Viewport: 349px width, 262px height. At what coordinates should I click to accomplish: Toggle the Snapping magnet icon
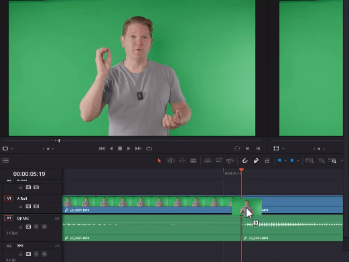(x=245, y=160)
